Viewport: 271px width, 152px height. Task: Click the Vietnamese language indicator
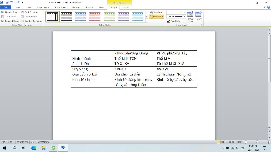[44, 142]
